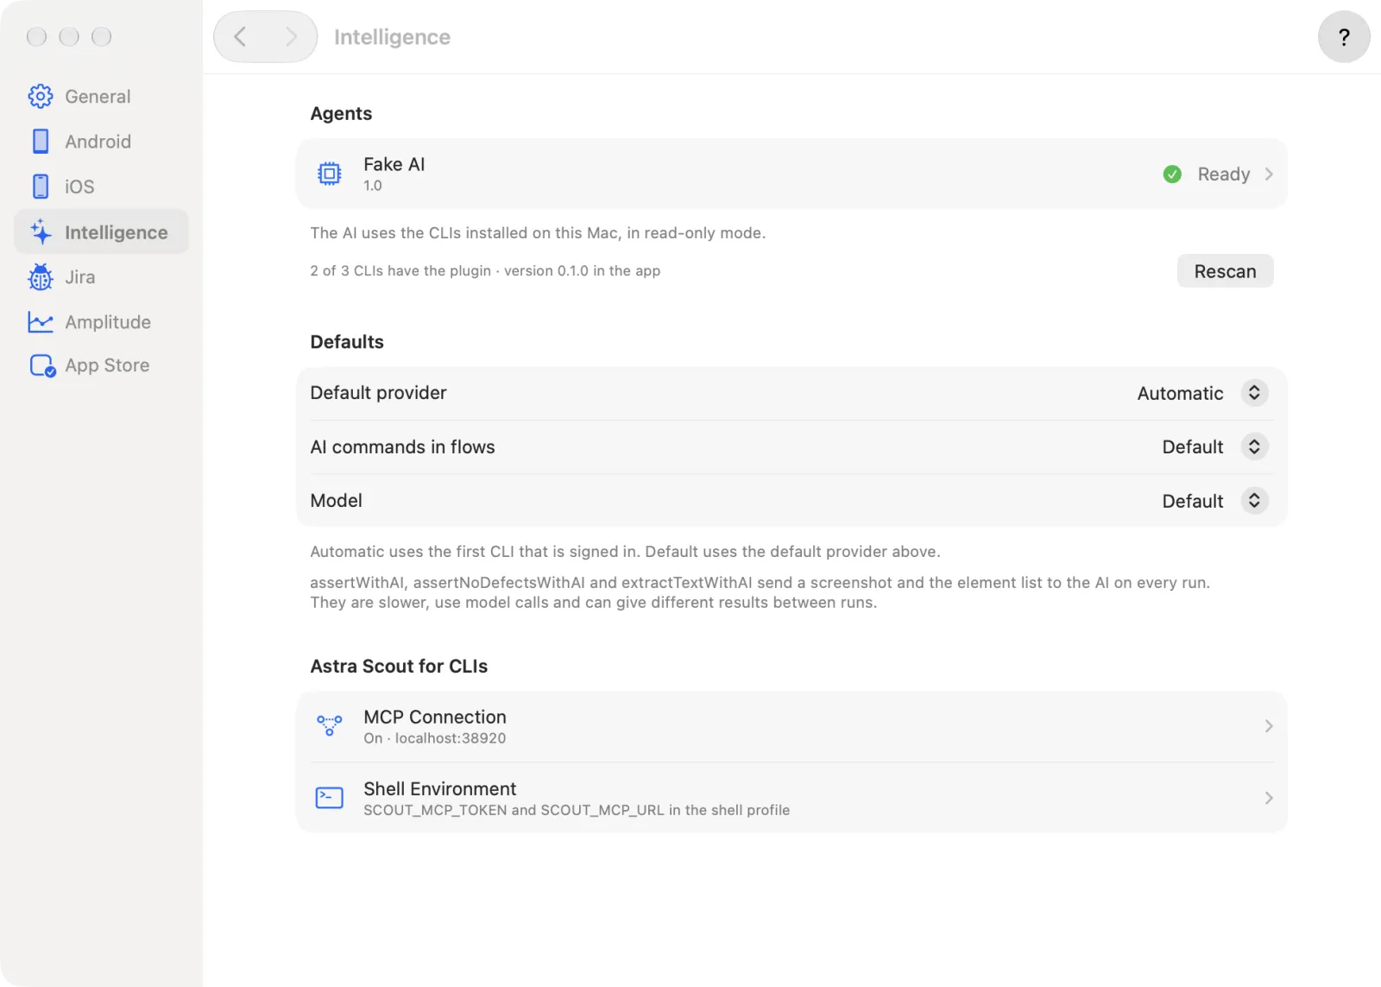Open the Model dropdown
Screen dimensions: 1381x987
point(1254,501)
